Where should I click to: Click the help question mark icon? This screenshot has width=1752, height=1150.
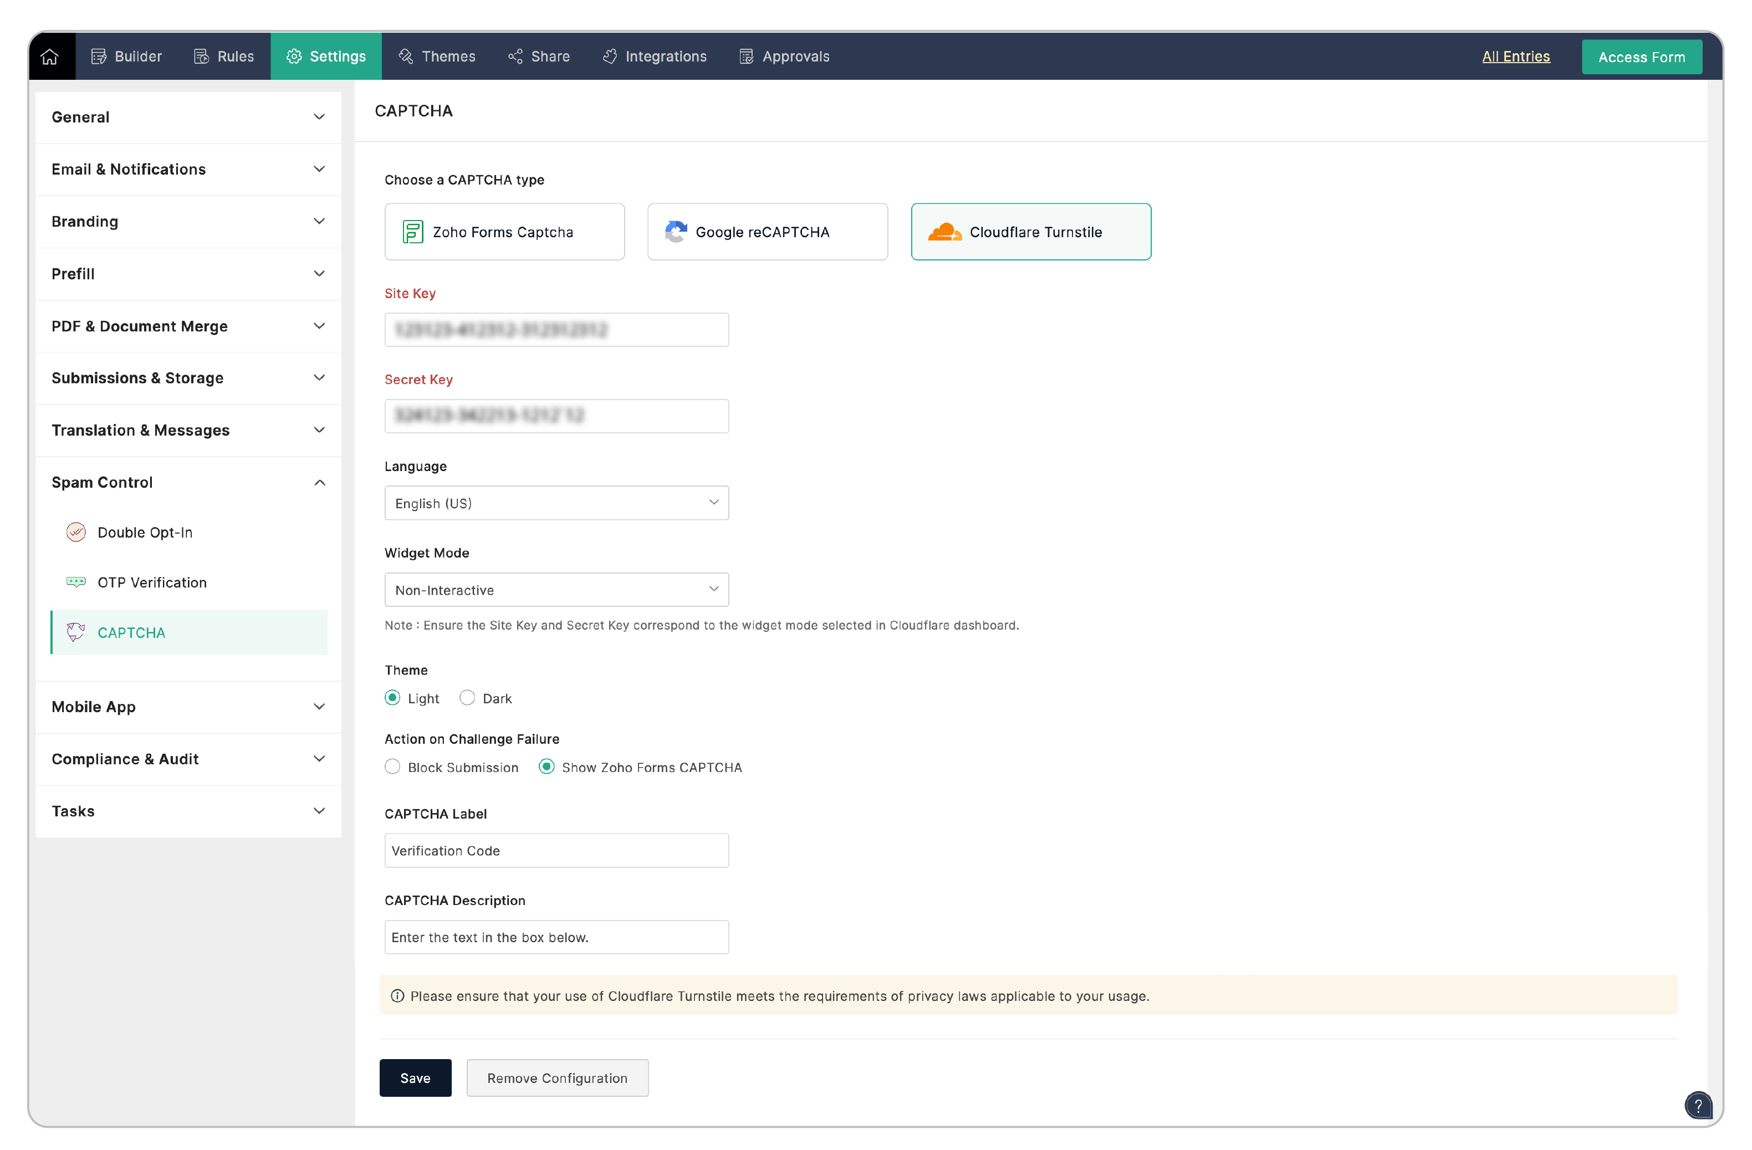point(1698,1105)
